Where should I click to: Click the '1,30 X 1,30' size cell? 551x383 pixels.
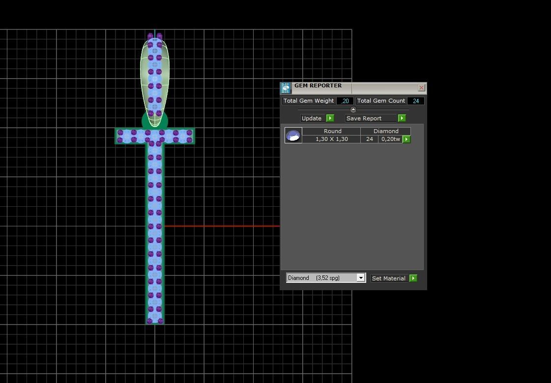point(331,139)
